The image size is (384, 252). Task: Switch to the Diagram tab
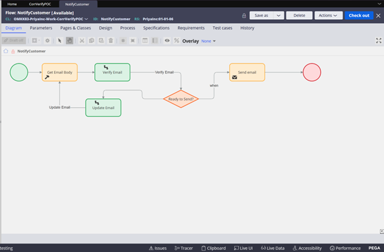13,28
